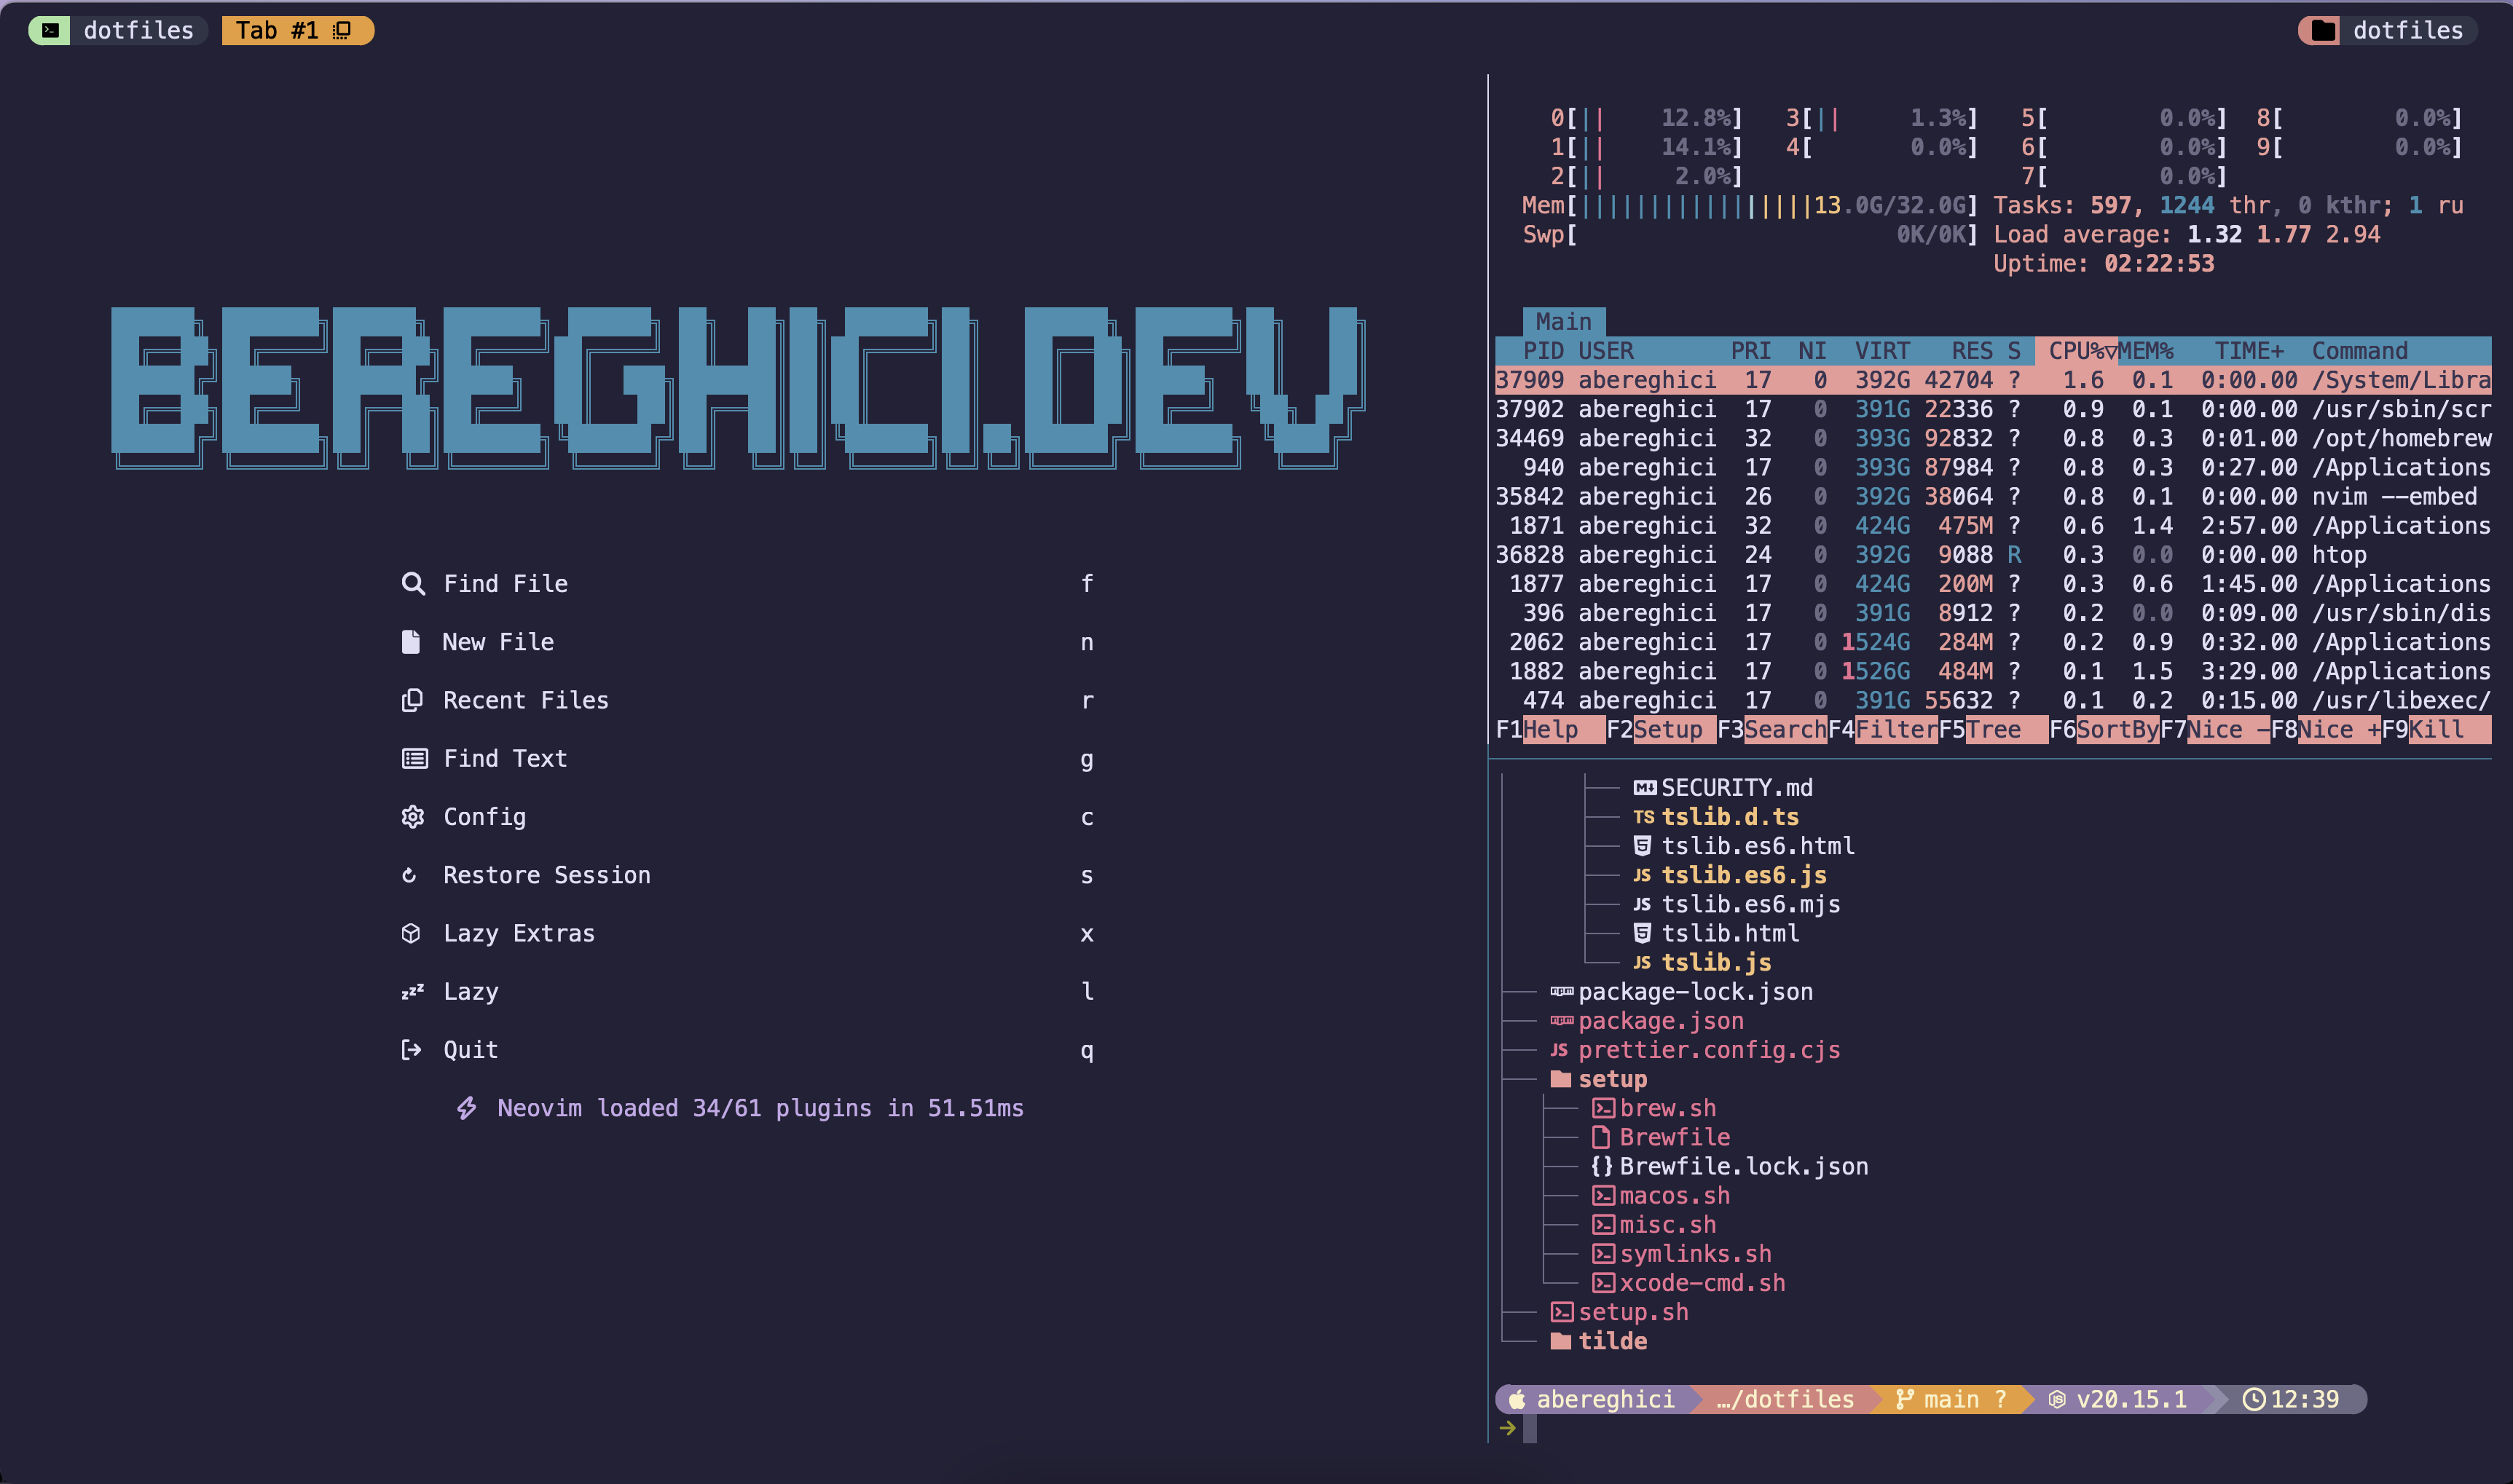Viewport: 2513px width, 1484px height.
Task: Click F4 Filter in htop footer
Action: point(1895,730)
